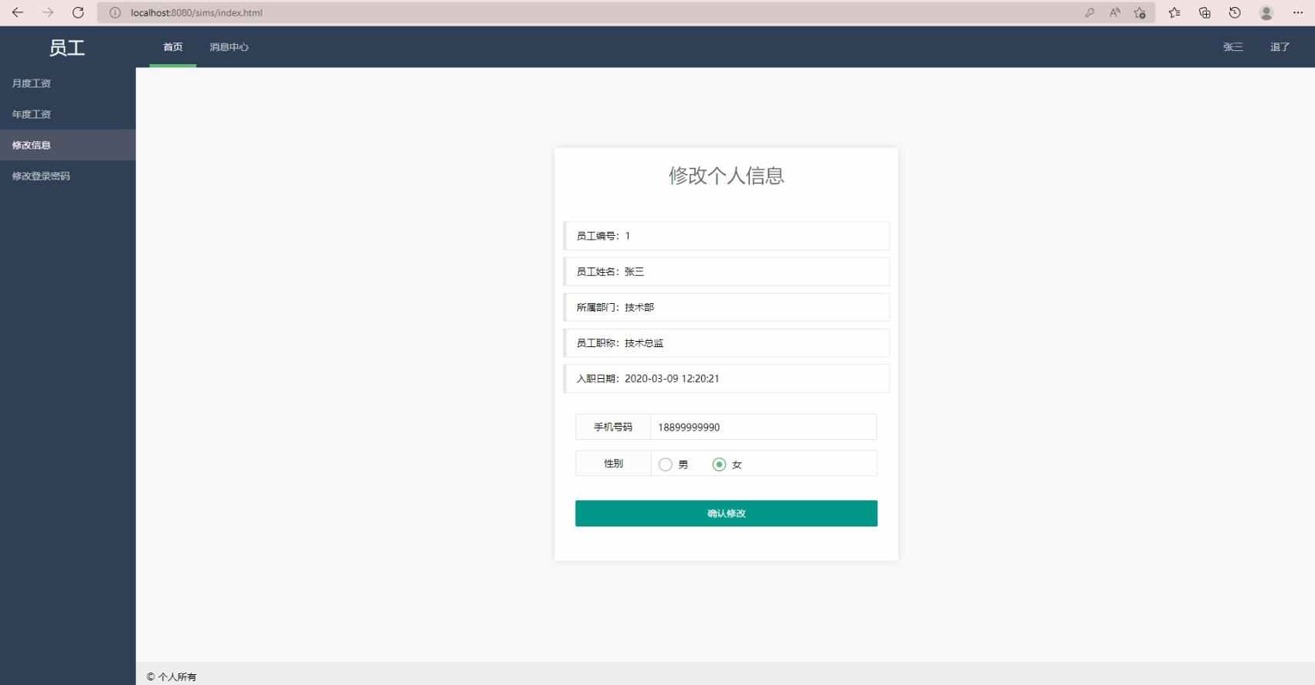Click the browser forward arrow
Screen dimensions: 1315x685
coord(48,12)
